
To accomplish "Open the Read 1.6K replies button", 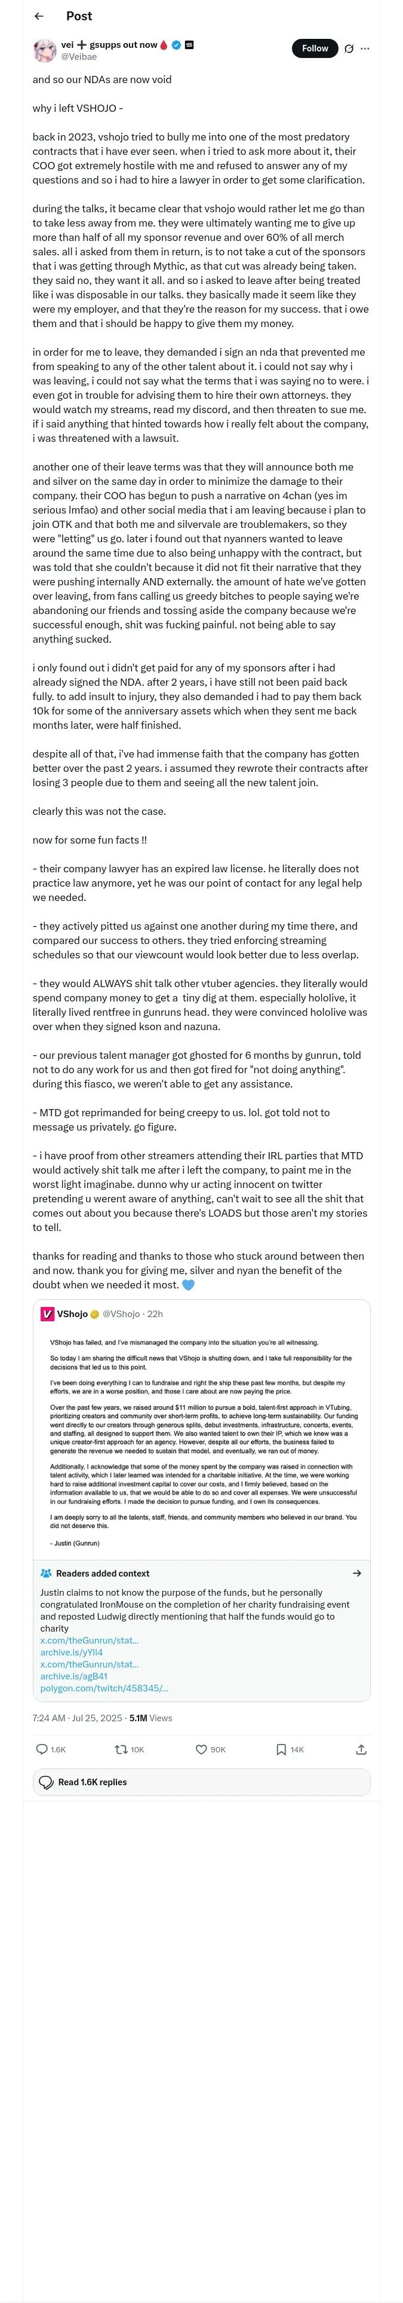I will [x=201, y=1782].
